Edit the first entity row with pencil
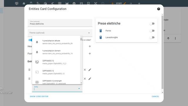The width and height of the screenshot is (188, 106). tap(90, 70)
